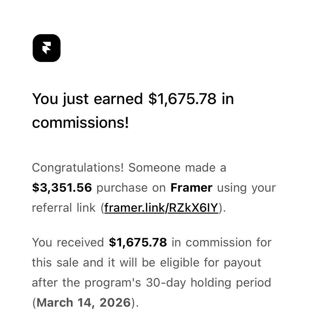Click the "purchase on" words

[131, 188]
